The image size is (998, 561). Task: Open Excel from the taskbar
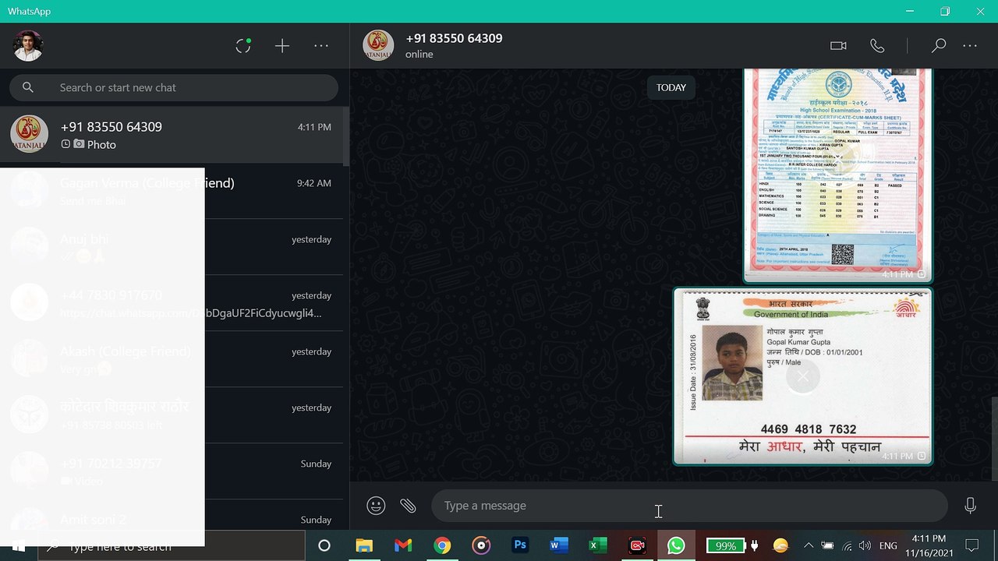pos(598,545)
